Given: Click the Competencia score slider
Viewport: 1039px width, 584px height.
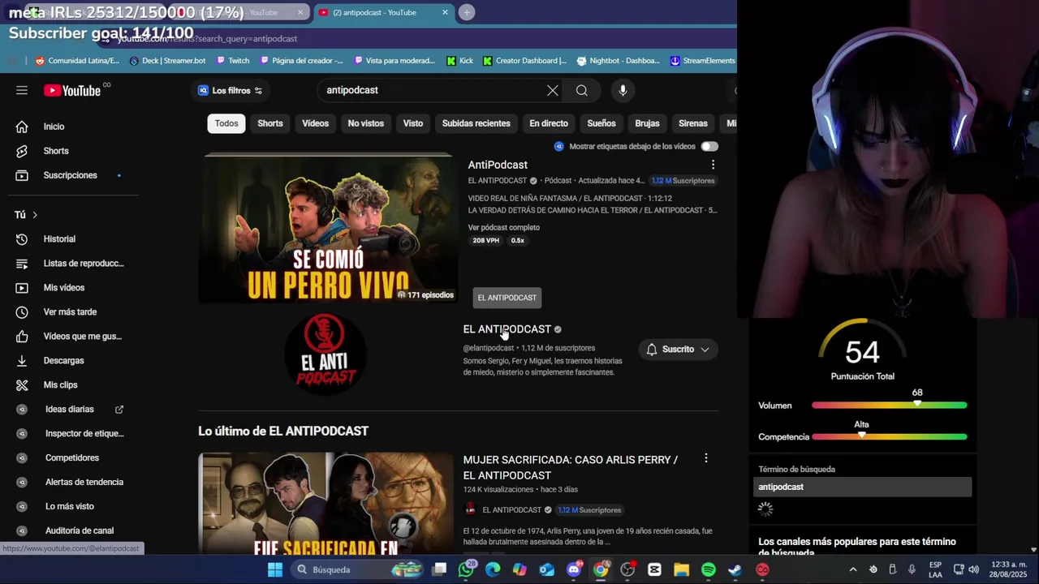Looking at the screenshot, I should (889, 437).
